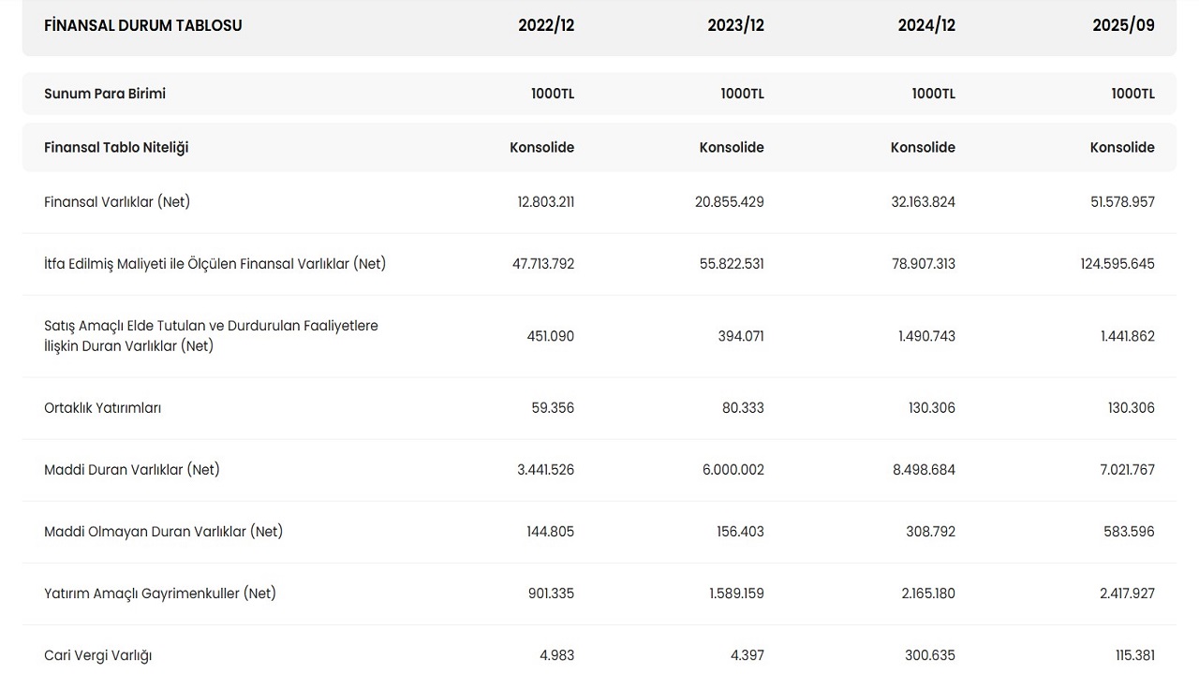Select the 2023/12 period column header
Screen dimensions: 1199x674
click(735, 25)
